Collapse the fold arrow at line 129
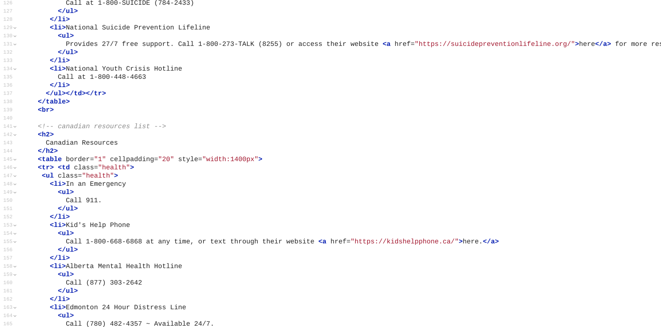Screen dimensions: 661x327 15,28
